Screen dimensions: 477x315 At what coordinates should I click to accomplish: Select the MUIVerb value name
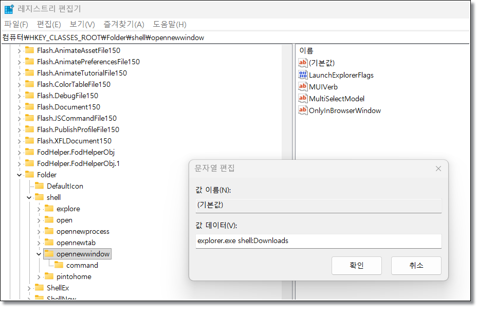[323, 87]
